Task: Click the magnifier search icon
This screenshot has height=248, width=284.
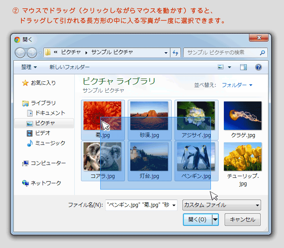Action: tap(262, 53)
